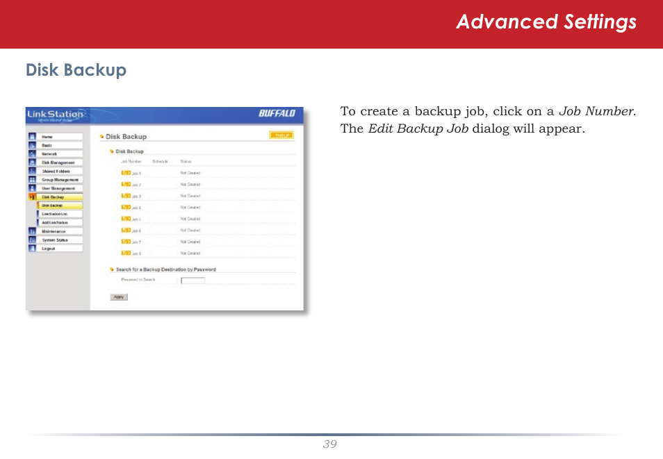Open the Home menu item
663x459 pixels.
(x=60, y=137)
